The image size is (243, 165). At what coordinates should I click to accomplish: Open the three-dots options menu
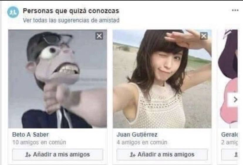[235, 10]
